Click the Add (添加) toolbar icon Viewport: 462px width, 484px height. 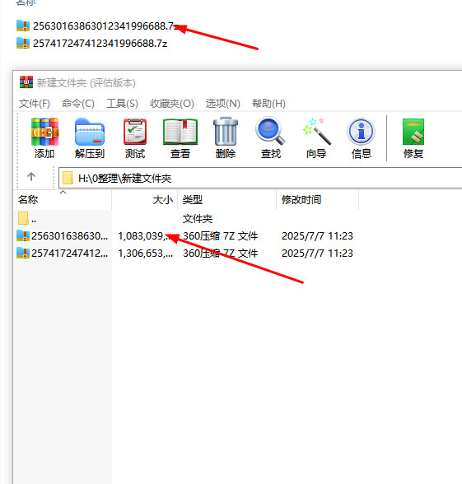tap(44, 137)
